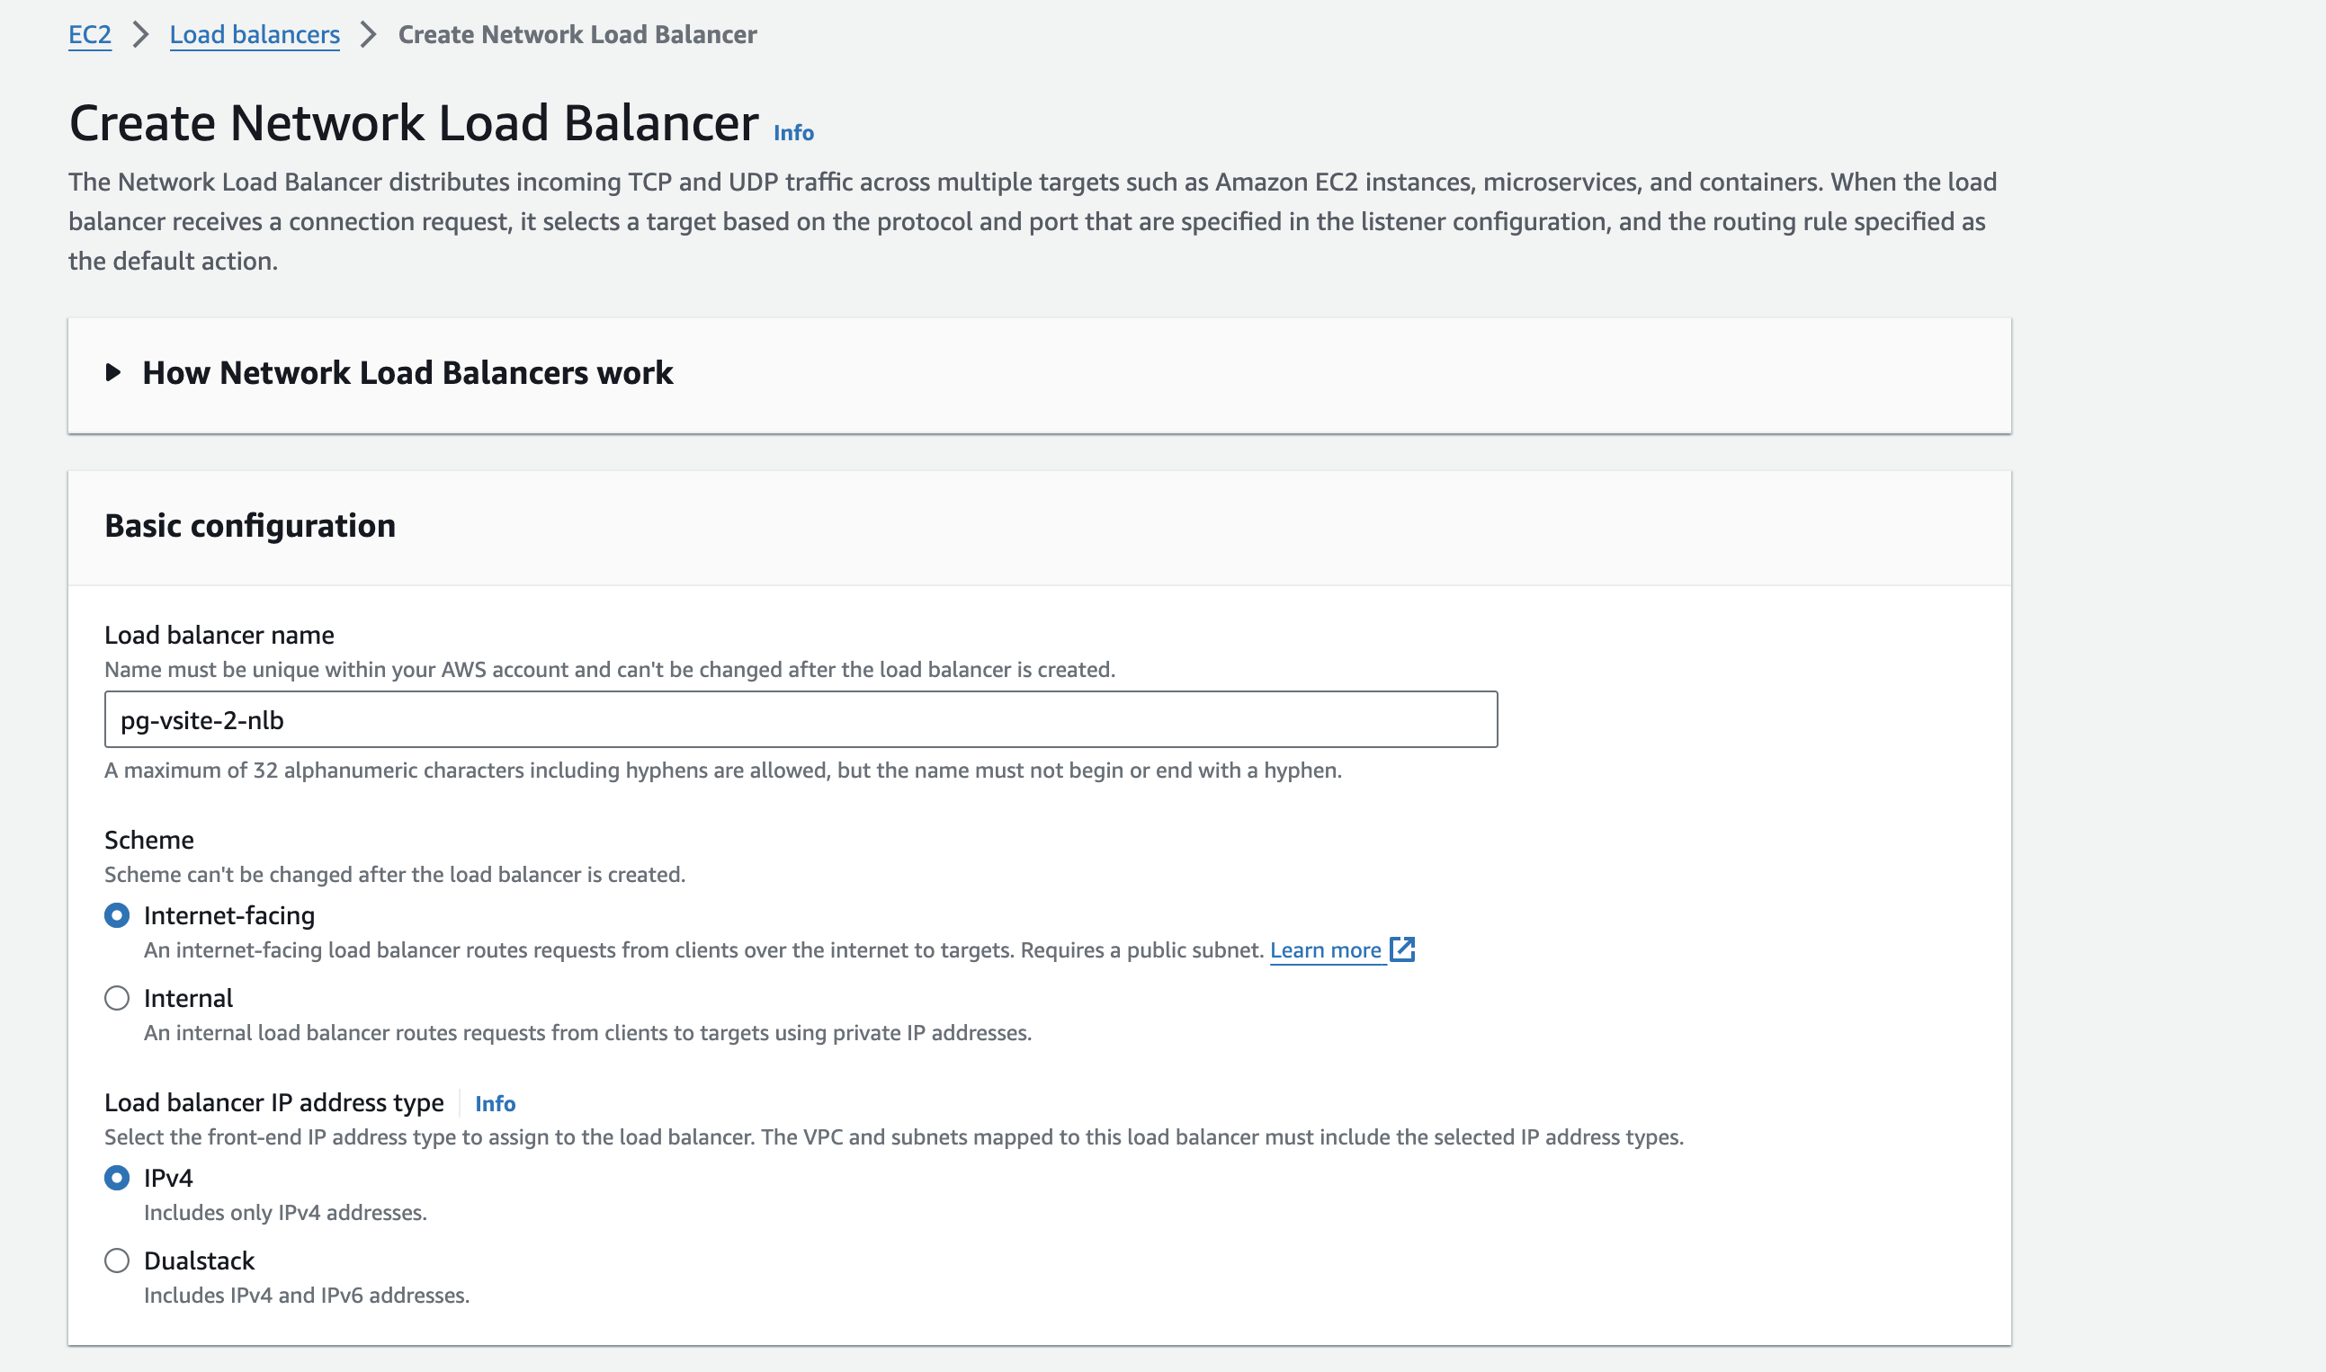
Task: Select the Dualstack address type radio button
Action: coord(117,1261)
